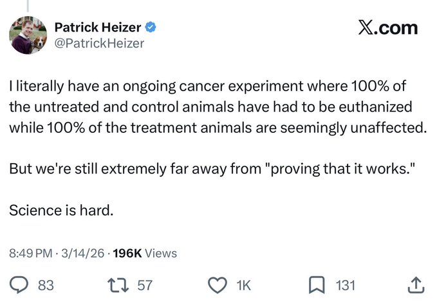Click the 1K likes count
Screen dimensions: 437x305
pyautogui.click(x=243, y=285)
